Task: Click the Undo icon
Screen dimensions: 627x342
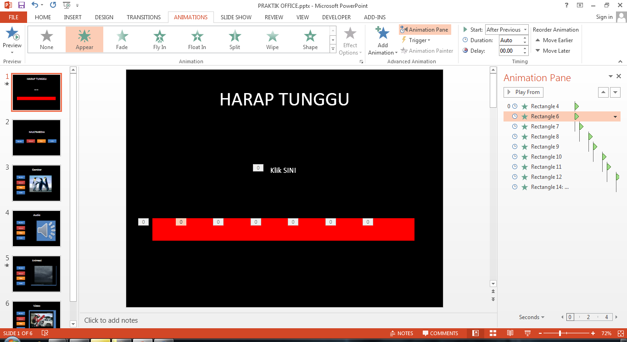Action: pyautogui.click(x=35, y=6)
